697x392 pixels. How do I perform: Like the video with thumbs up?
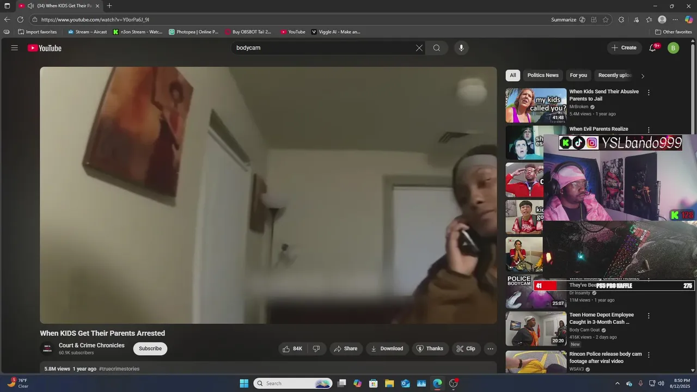292,348
